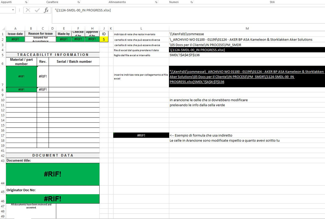Image resolution: width=325 pixels, height=219 pixels.
Task: Open the Insert Function fx icon
Action: (46, 10)
